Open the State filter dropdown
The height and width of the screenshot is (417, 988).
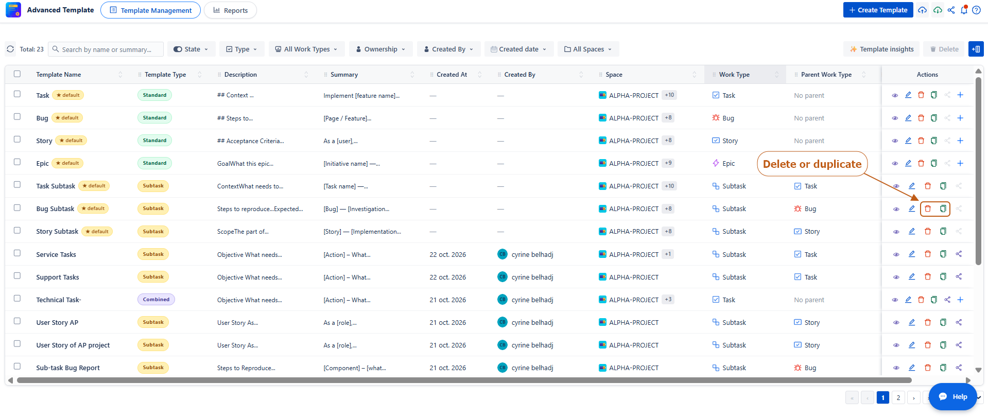[x=192, y=49]
